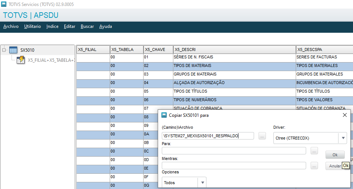Select X5_CHAVE cell 09
This screenshot has height=189, width=353.
(151, 126)
